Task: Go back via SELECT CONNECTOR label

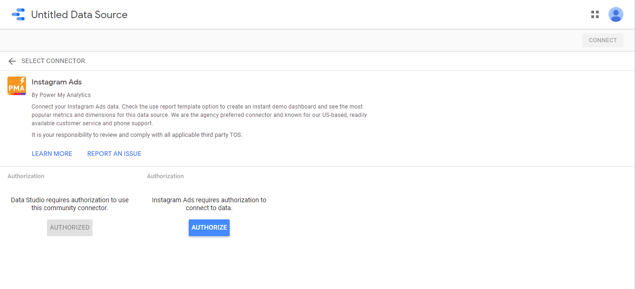Action: (x=53, y=61)
